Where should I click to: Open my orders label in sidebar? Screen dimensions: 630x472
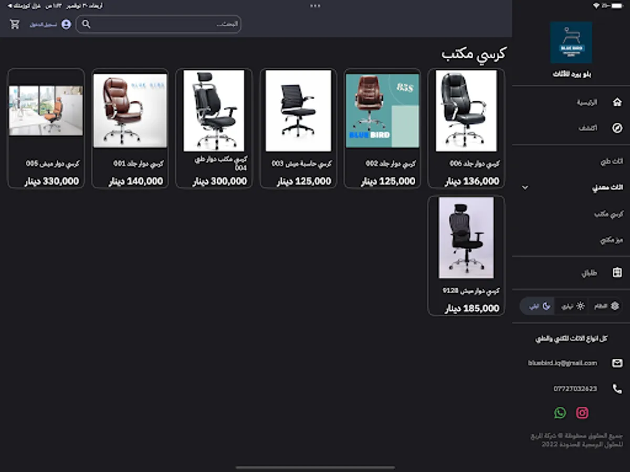[590, 273]
